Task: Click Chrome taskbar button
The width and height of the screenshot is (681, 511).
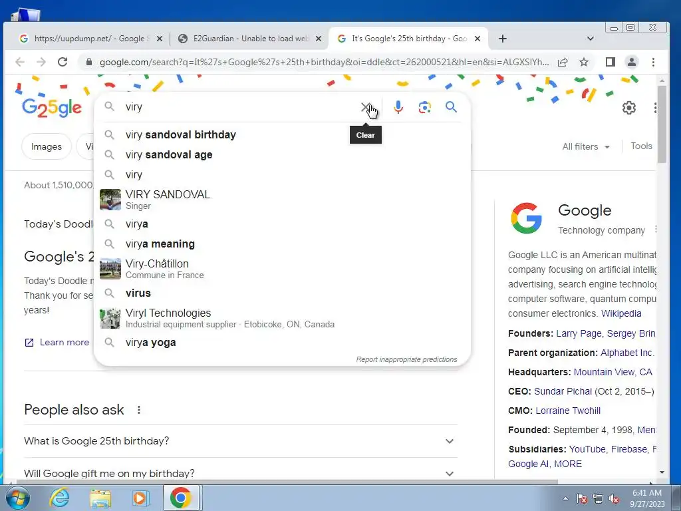Action: tap(182, 498)
